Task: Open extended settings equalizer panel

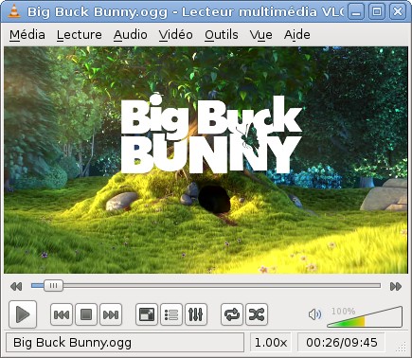Action: coord(196,314)
